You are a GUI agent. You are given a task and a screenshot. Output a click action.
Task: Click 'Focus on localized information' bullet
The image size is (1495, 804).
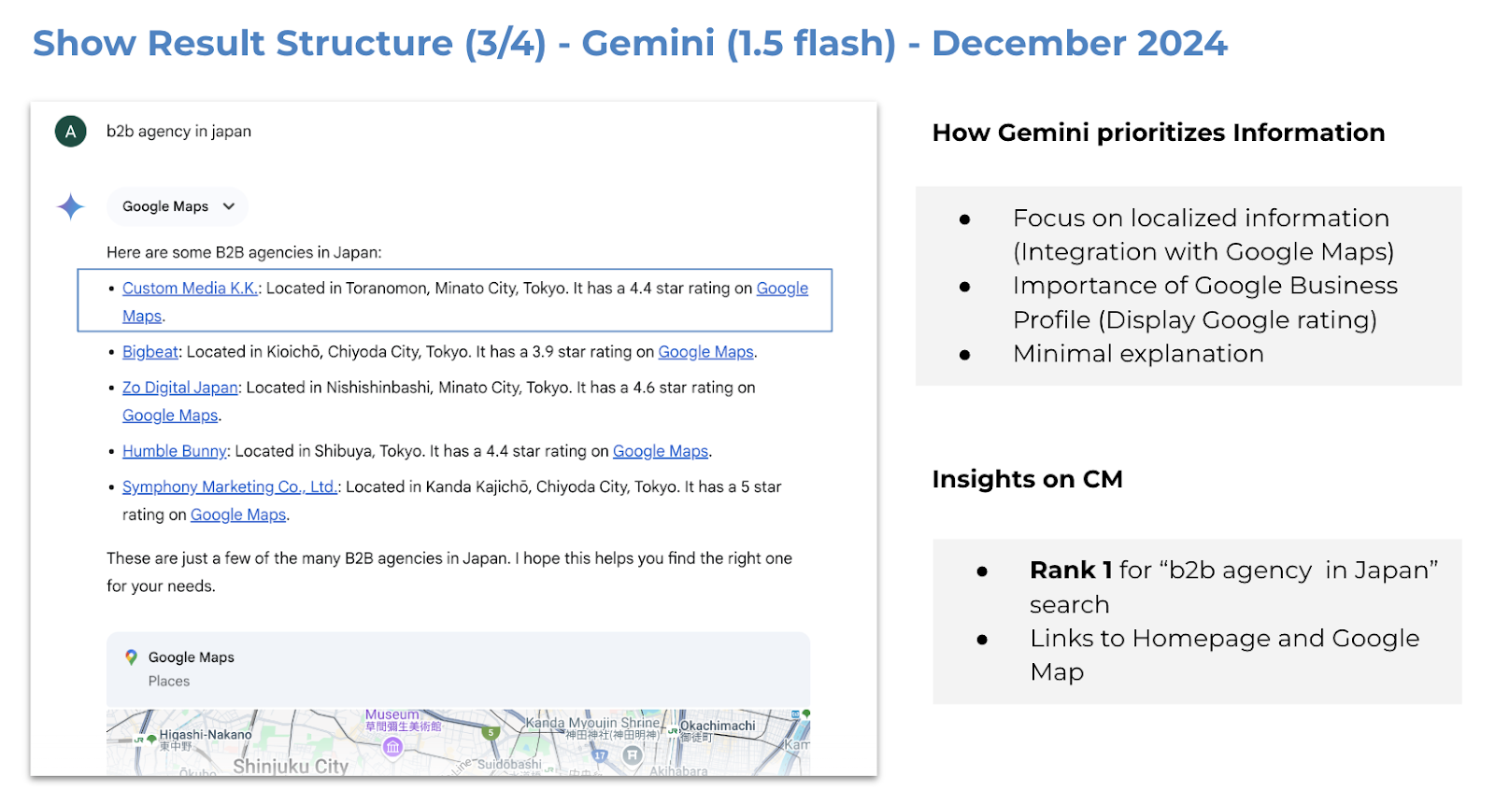(1201, 219)
